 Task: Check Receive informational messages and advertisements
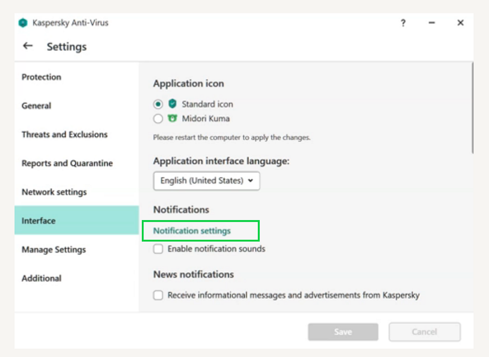[158, 295]
